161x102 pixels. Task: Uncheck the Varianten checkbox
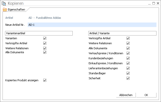coord(45,38)
